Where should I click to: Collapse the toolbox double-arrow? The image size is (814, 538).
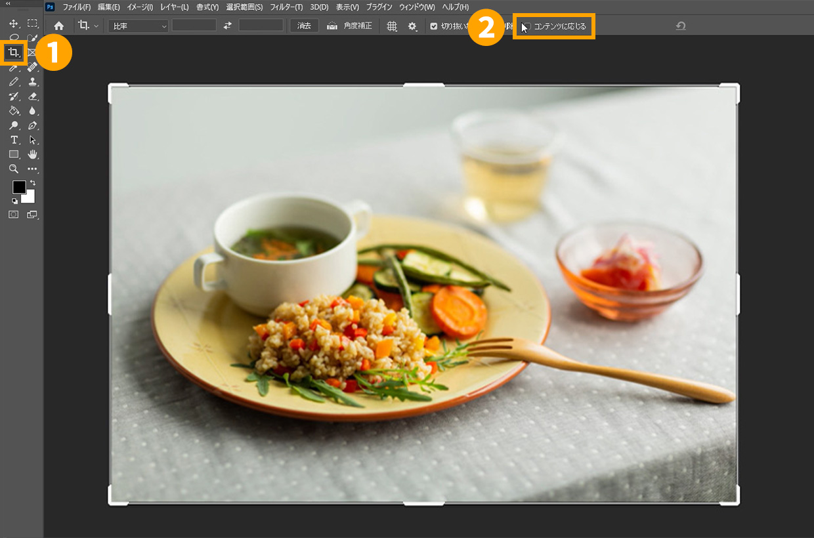(8, 3)
